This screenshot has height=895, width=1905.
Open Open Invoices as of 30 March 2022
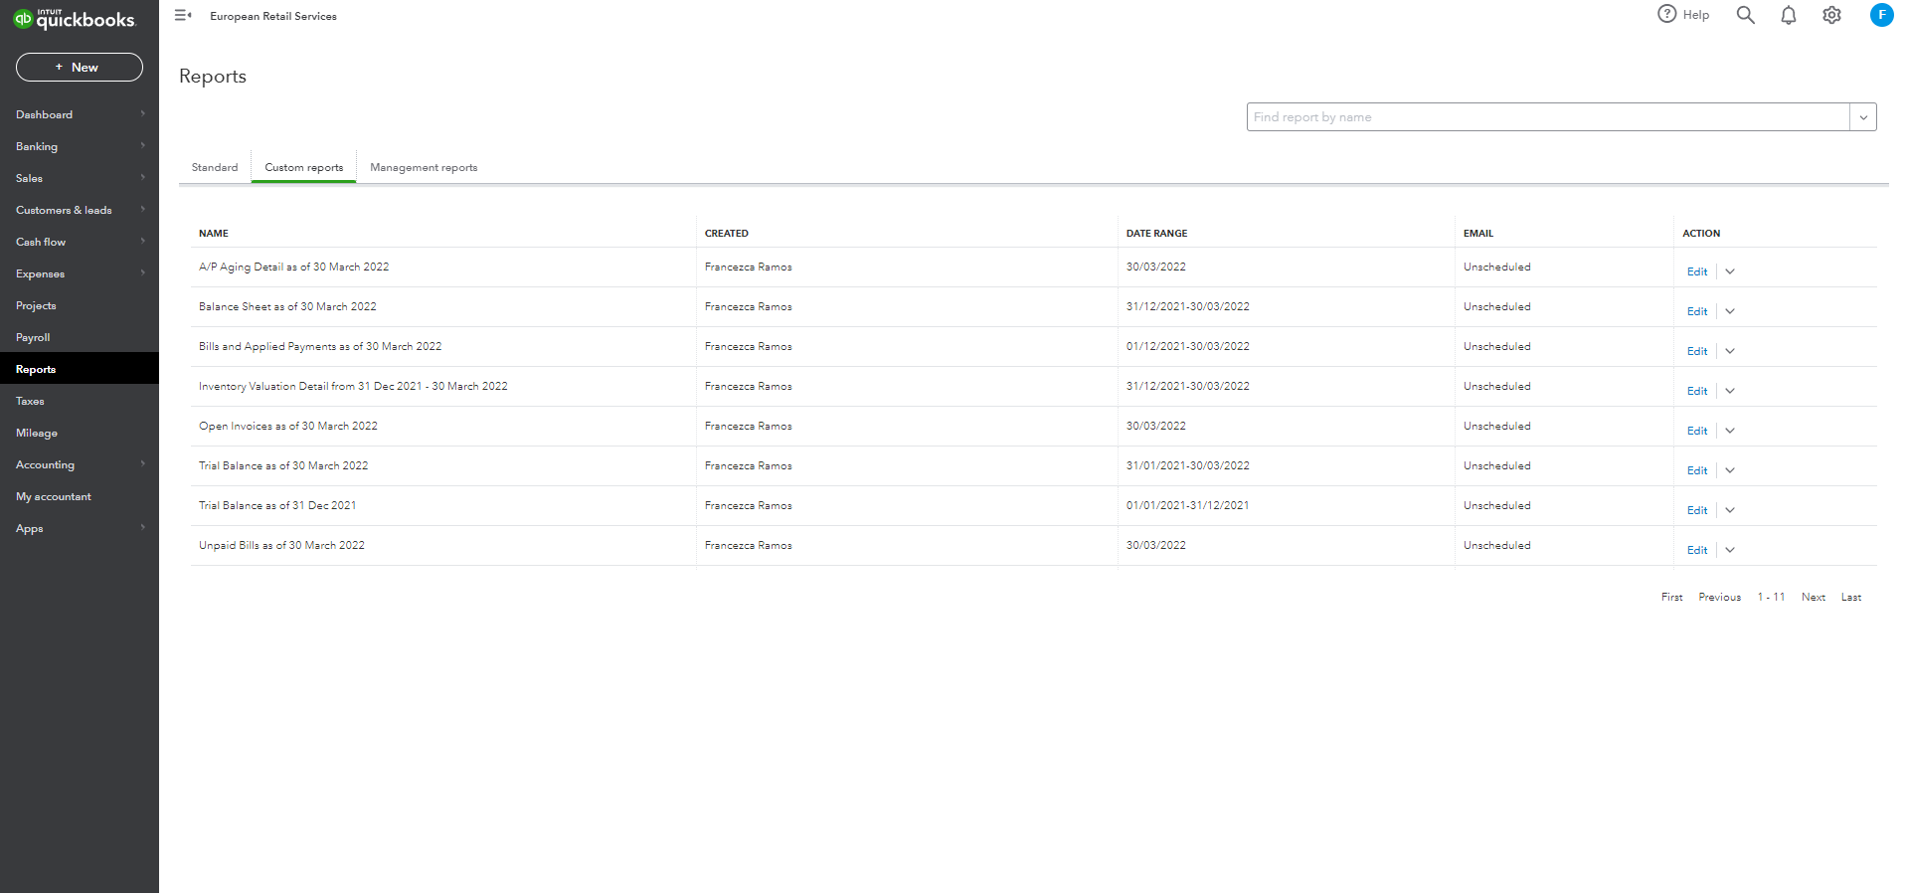tap(288, 426)
